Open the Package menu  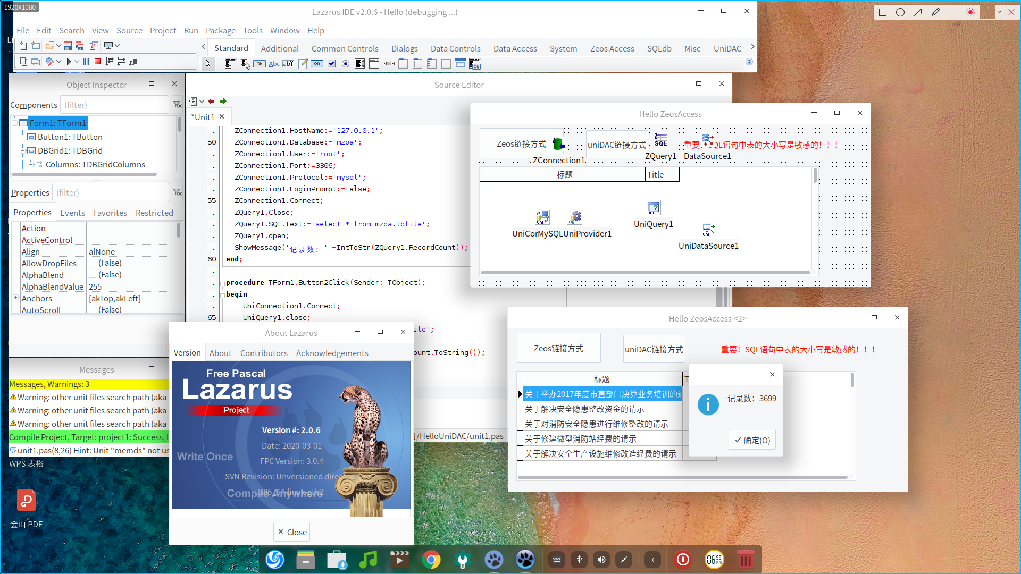(x=220, y=30)
